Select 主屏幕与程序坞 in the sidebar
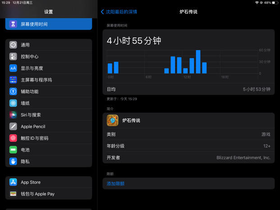The width and height of the screenshot is (280, 210). click(x=49, y=80)
